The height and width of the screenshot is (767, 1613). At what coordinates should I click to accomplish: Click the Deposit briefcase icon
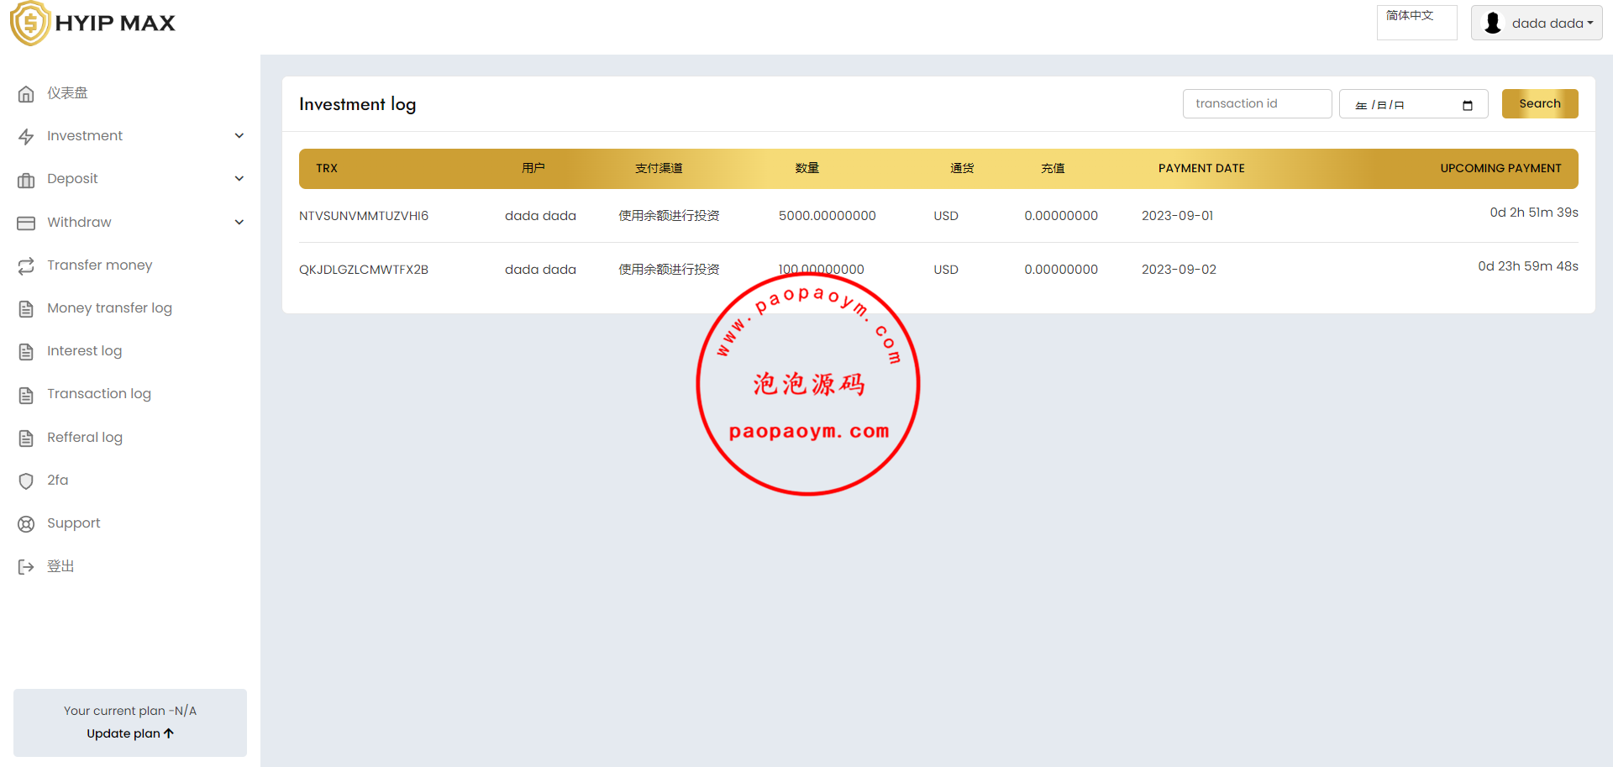(26, 180)
